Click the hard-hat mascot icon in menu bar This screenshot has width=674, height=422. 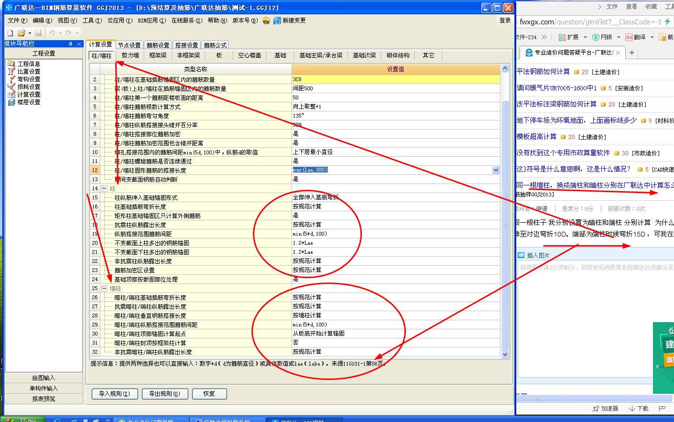[x=266, y=21]
